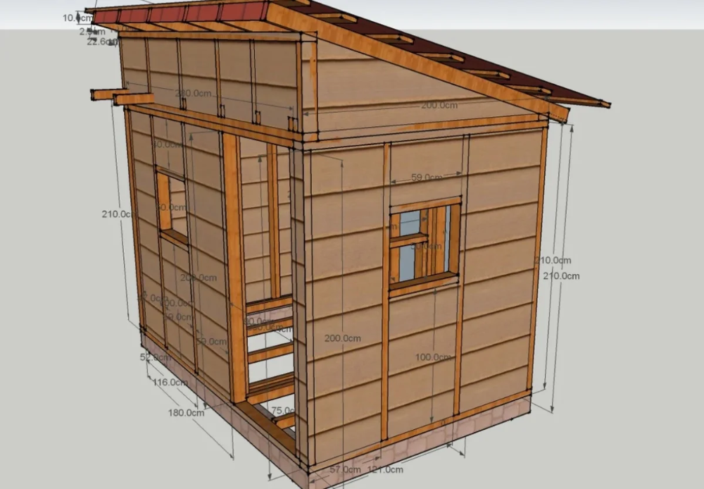Select the triangular gable wall panel
This screenshot has width=704, height=489.
pos(394,92)
